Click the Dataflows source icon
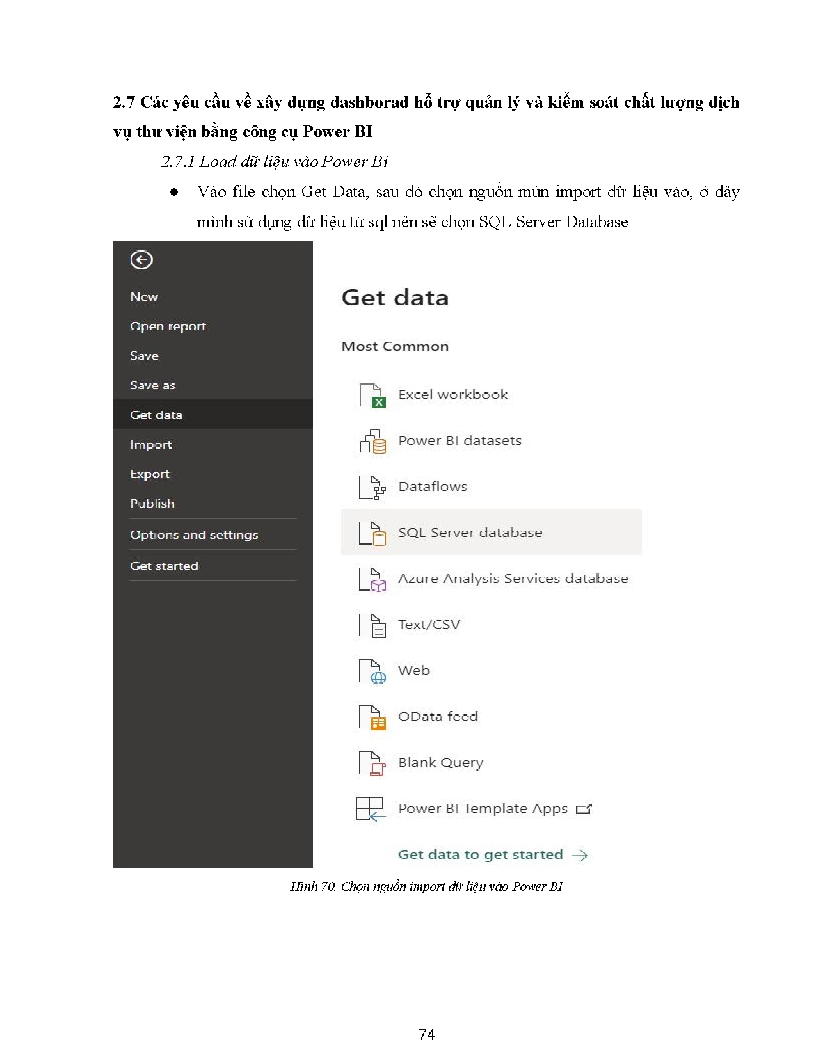The width and height of the screenshot is (816, 1056). pos(372,487)
